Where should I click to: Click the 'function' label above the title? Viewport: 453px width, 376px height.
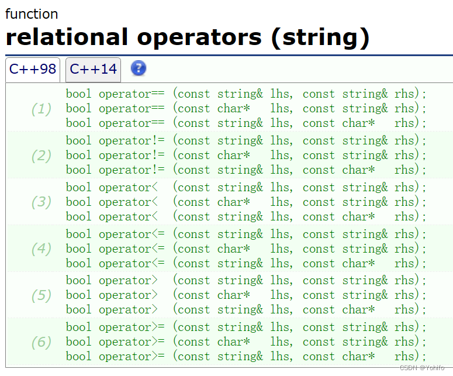click(x=32, y=14)
